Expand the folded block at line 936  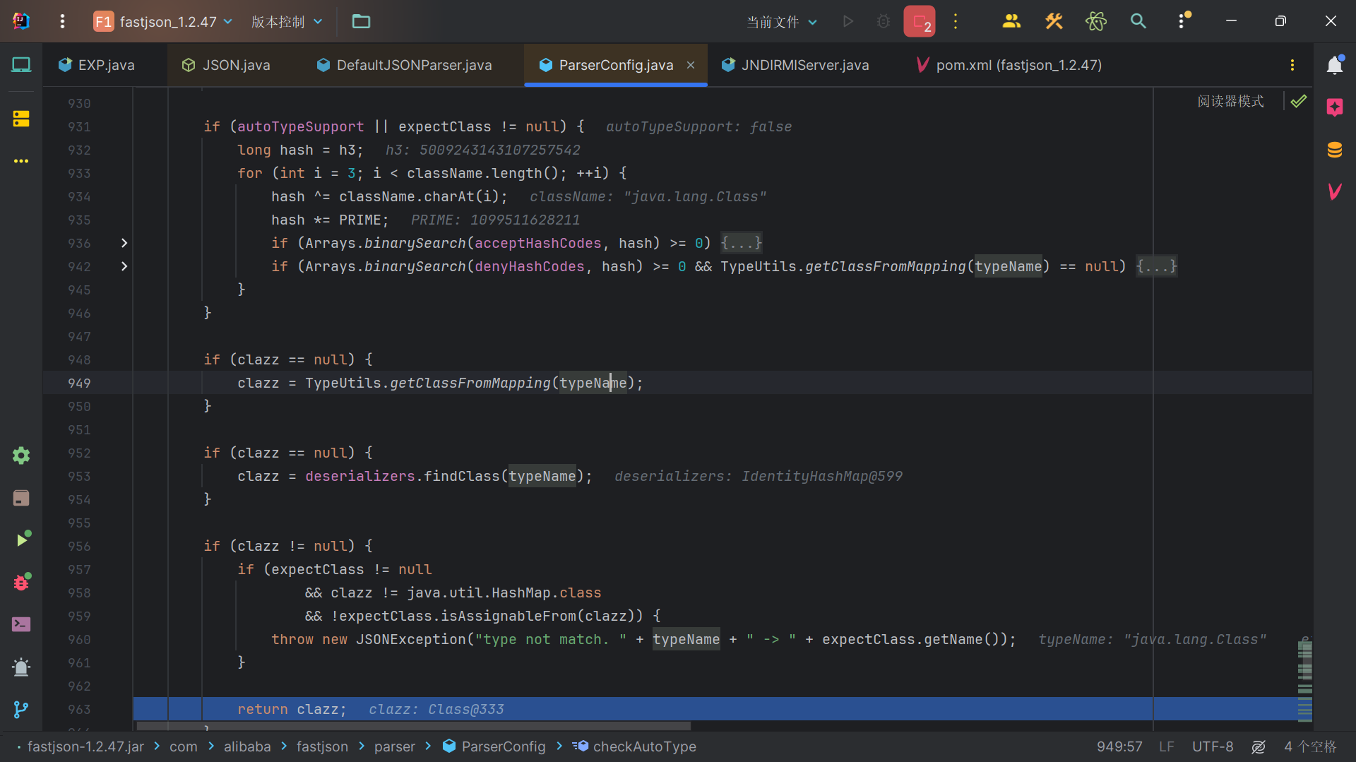pyautogui.click(x=124, y=243)
